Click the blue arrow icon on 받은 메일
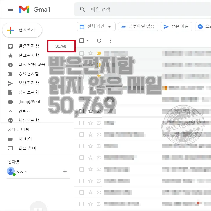This screenshot has width=211, height=211. (x=166, y=27)
